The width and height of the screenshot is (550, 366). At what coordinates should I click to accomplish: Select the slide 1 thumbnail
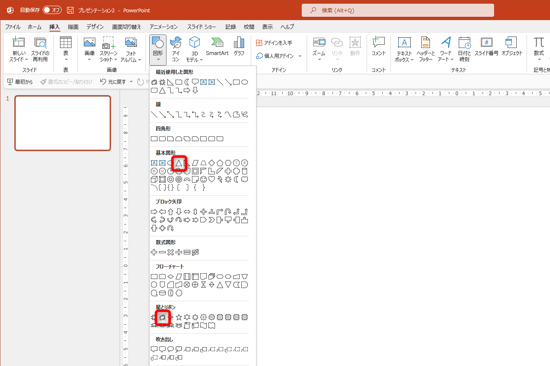pyautogui.click(x=62, y=123)
